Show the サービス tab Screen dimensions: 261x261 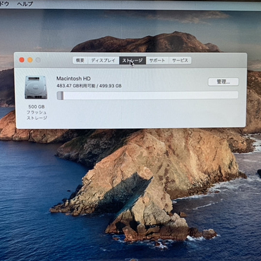180,60
